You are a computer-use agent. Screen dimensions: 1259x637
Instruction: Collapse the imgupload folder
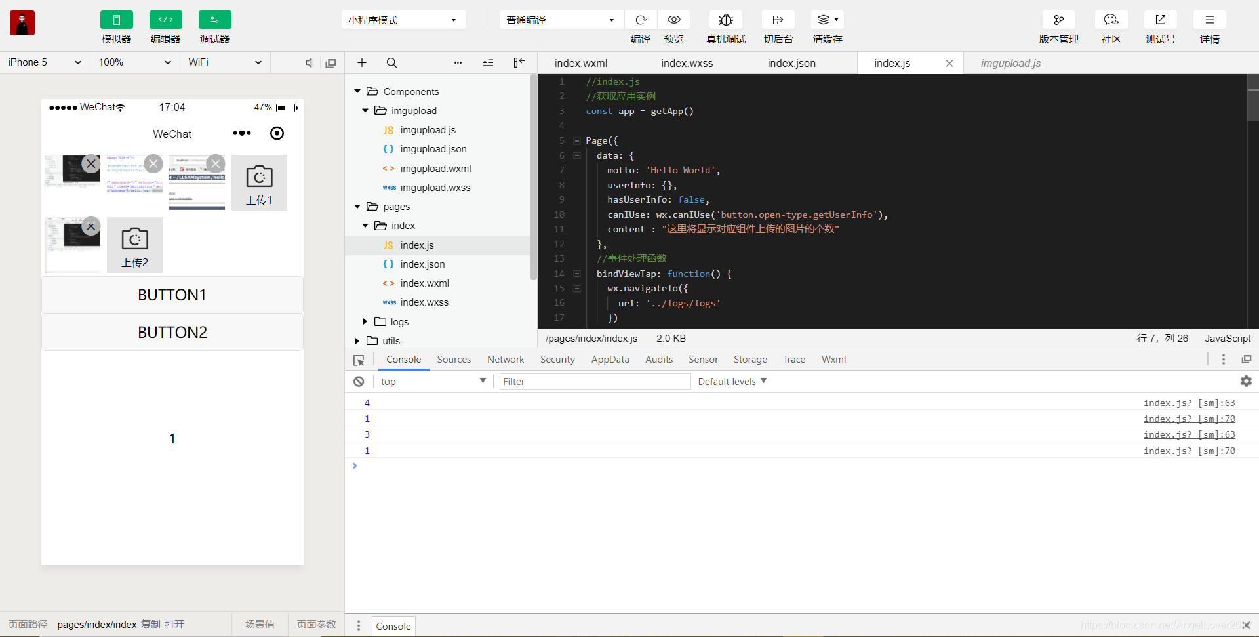365,110
